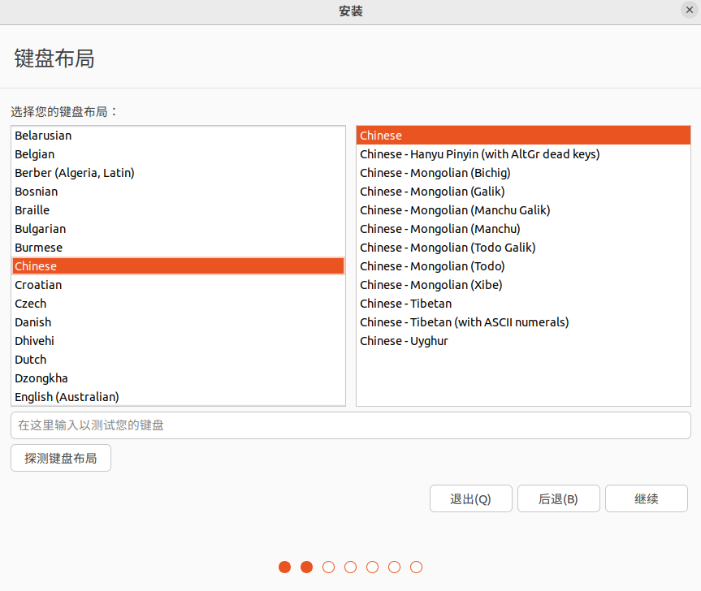Image resolution: width=701 pixels, height=591 pixels.
Task: Pick Chinese - Mongolian (Manchu Galik) variant
Action: [x=523, y=210]
